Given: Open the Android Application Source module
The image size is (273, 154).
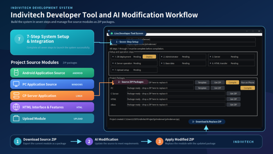Looking at the screenshot, I should (x=52, y=73).
